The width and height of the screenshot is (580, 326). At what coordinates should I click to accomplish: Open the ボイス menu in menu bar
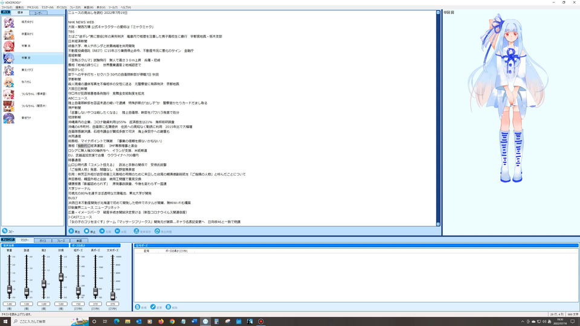pos(62,7)
